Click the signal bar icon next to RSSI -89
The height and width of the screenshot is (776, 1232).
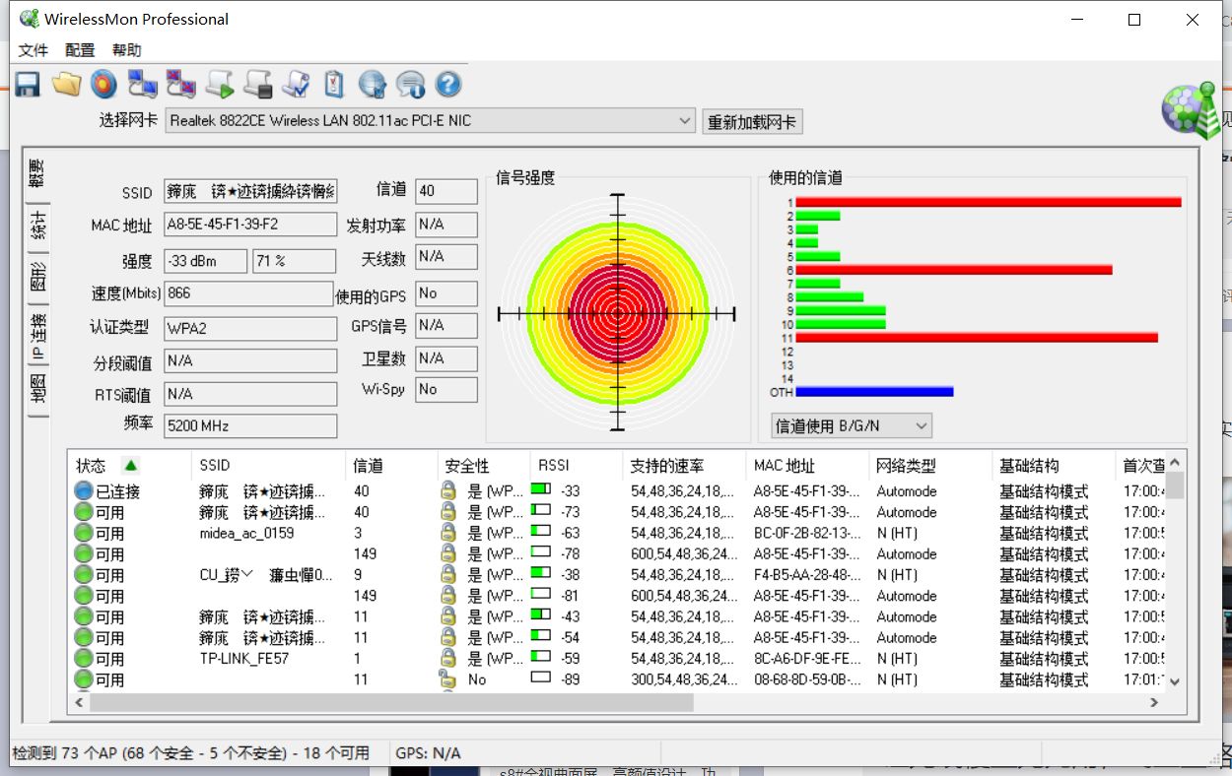(541, 679)
